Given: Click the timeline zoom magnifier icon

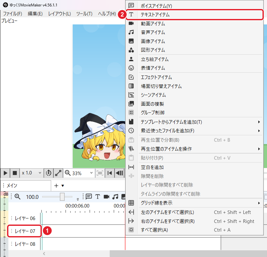Looking at the screenshot, I should point(17,197).
